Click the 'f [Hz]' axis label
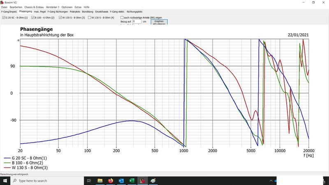Viewport: 329px width, 185px height. [x=308, y=155]
